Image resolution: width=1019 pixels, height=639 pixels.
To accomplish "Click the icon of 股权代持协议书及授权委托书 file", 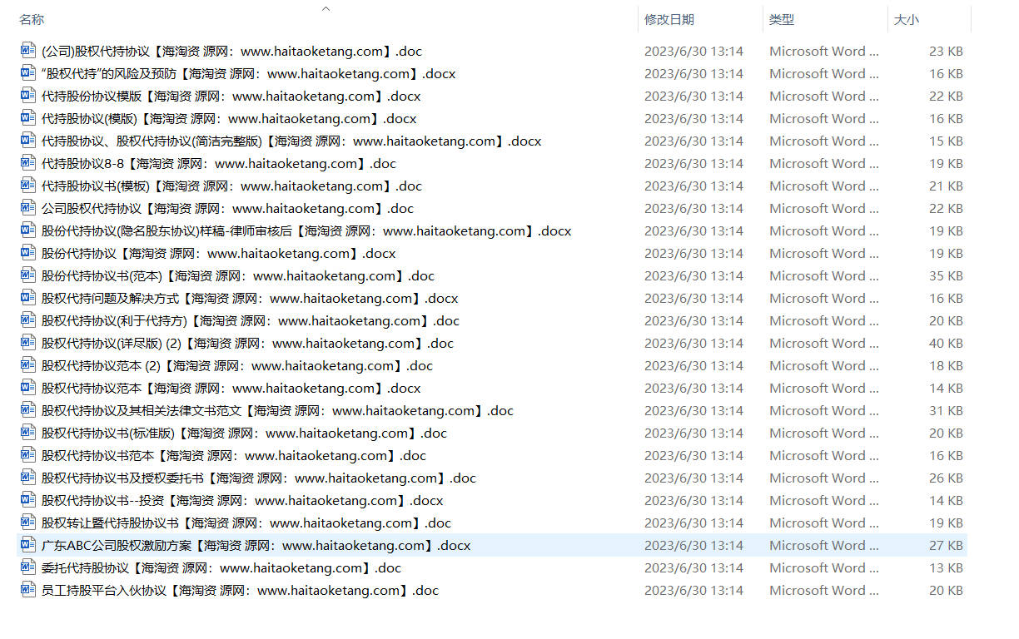I will pyautogui.click(x=27, y=478).
